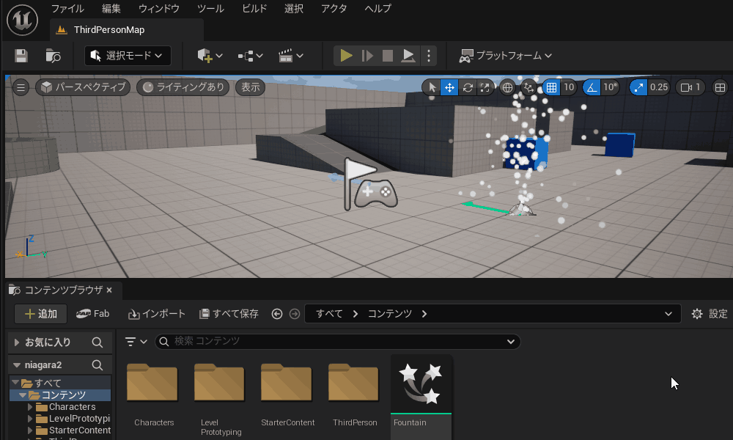
Task: Click the world coordinate system globe icon
Action: (x=507, y=87)
